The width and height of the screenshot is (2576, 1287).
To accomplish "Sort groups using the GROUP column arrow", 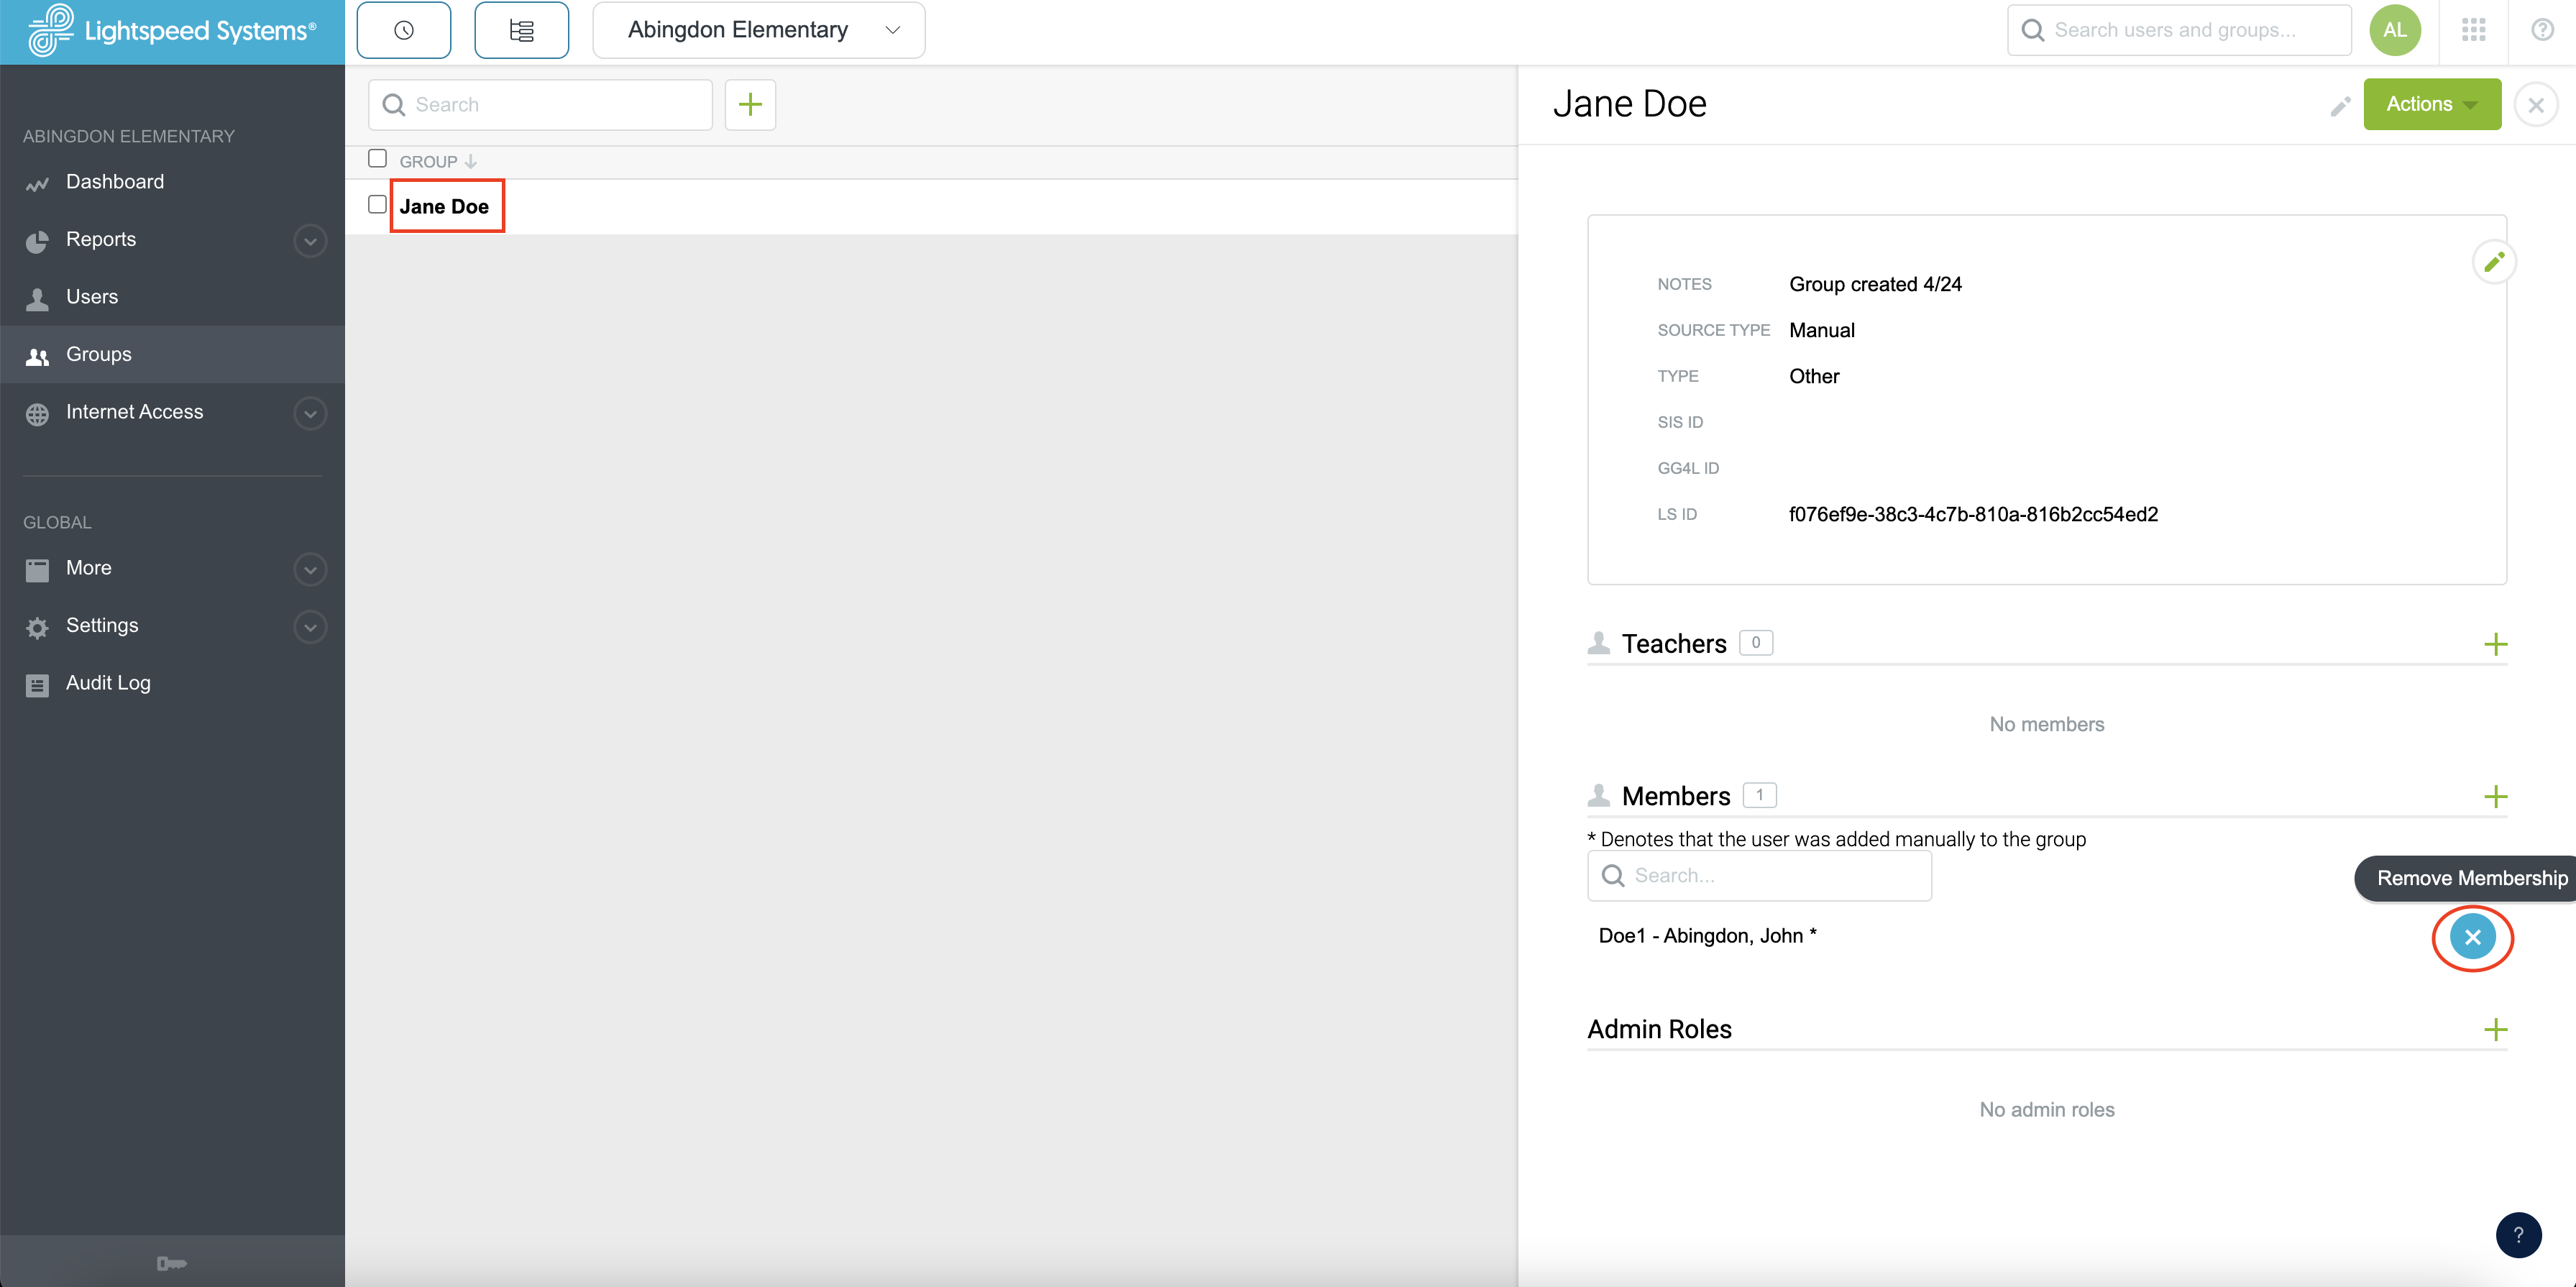I will pos(470,161).
